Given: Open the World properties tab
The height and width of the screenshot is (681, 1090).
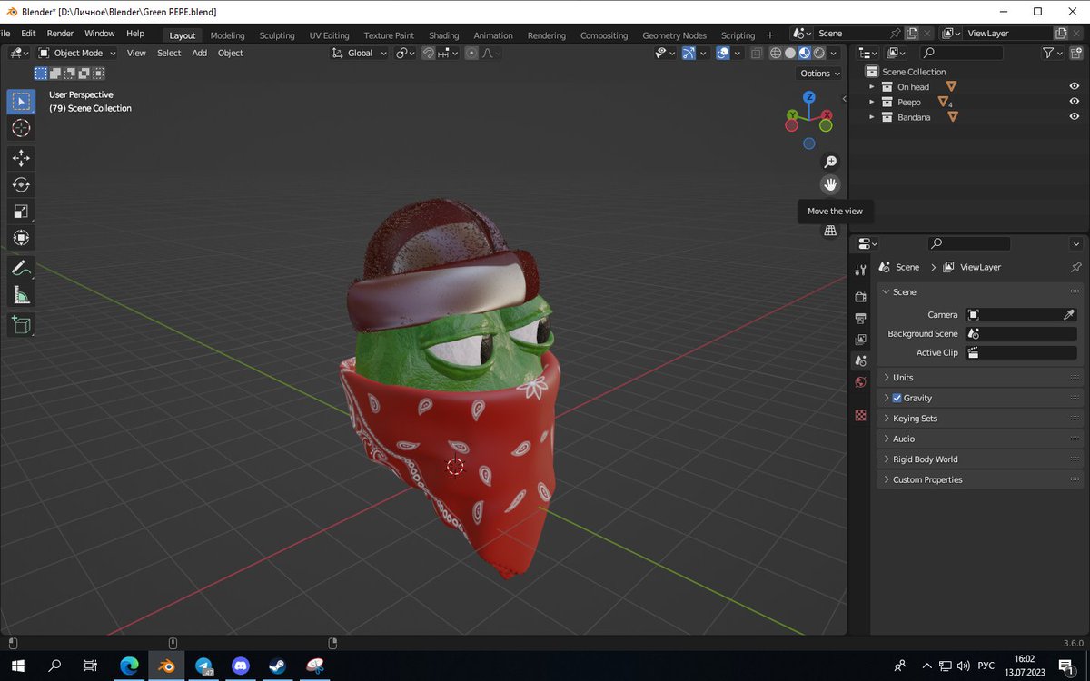Looking at the screenshot, I should [861, 382].
